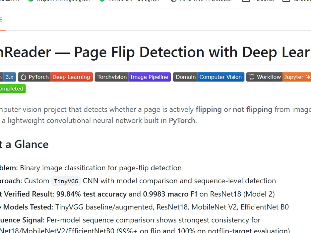Click '99.84% test accuracy' text

pyautogui.click(x=91, y=194)
